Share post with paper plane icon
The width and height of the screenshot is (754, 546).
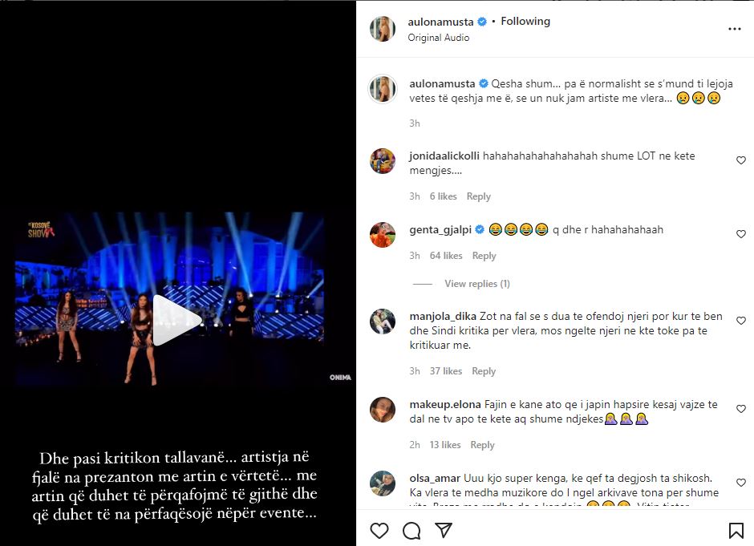coord(443,530)
